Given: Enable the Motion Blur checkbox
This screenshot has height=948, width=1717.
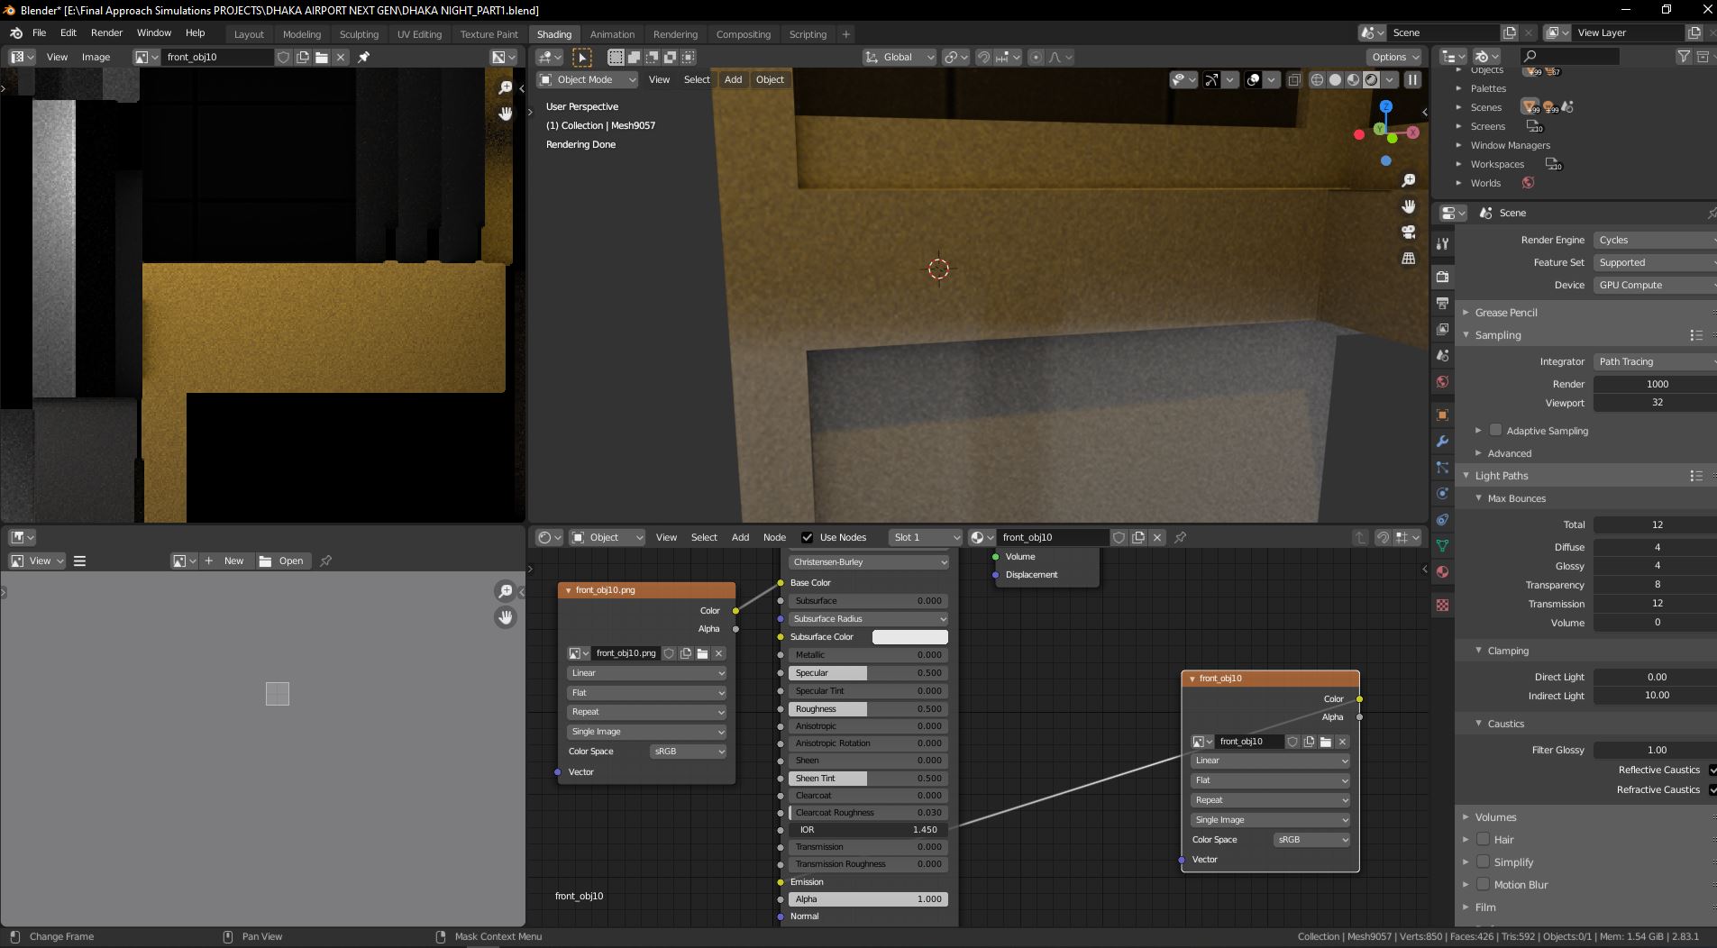Looking at the screenshot, I should click(x=1483, y=884).
